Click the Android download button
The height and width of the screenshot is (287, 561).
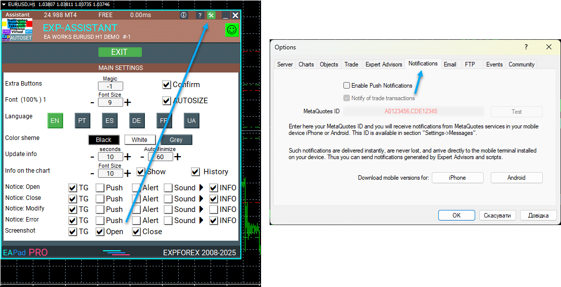click(x=516, y=178)
